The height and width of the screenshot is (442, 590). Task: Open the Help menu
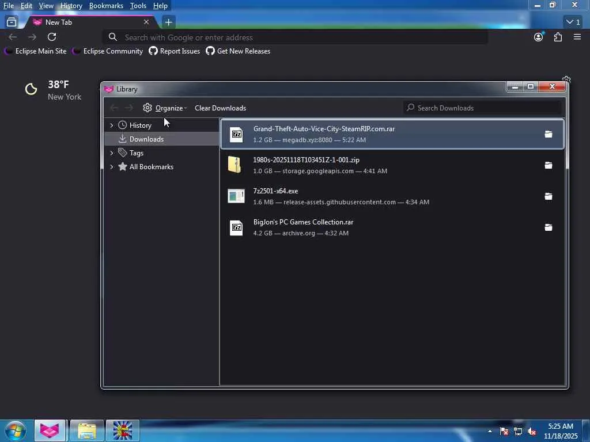160,6
